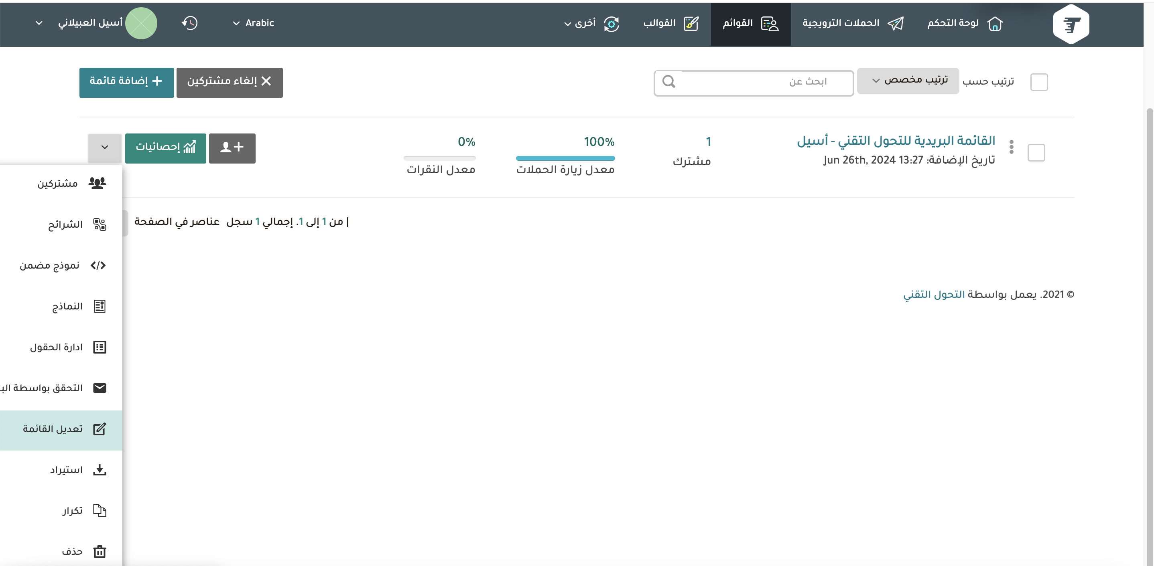Open the embedded form code icon item
Image resolution: width=1154 pixels, height=566 pixels.
[98, 265]
